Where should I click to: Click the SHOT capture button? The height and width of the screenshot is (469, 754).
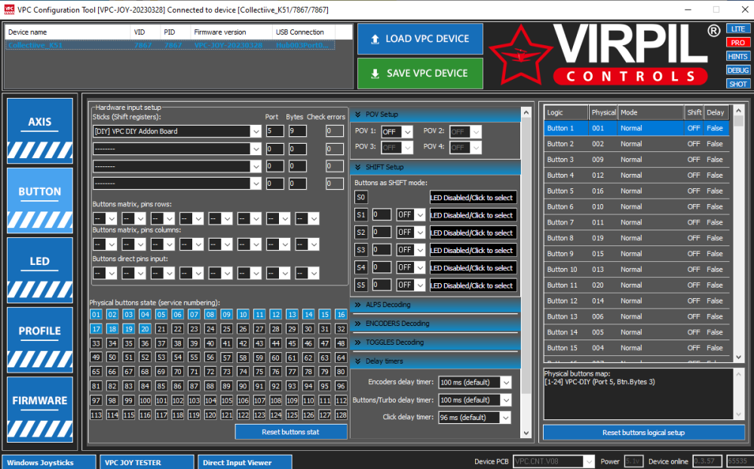[x=738, y=83]
